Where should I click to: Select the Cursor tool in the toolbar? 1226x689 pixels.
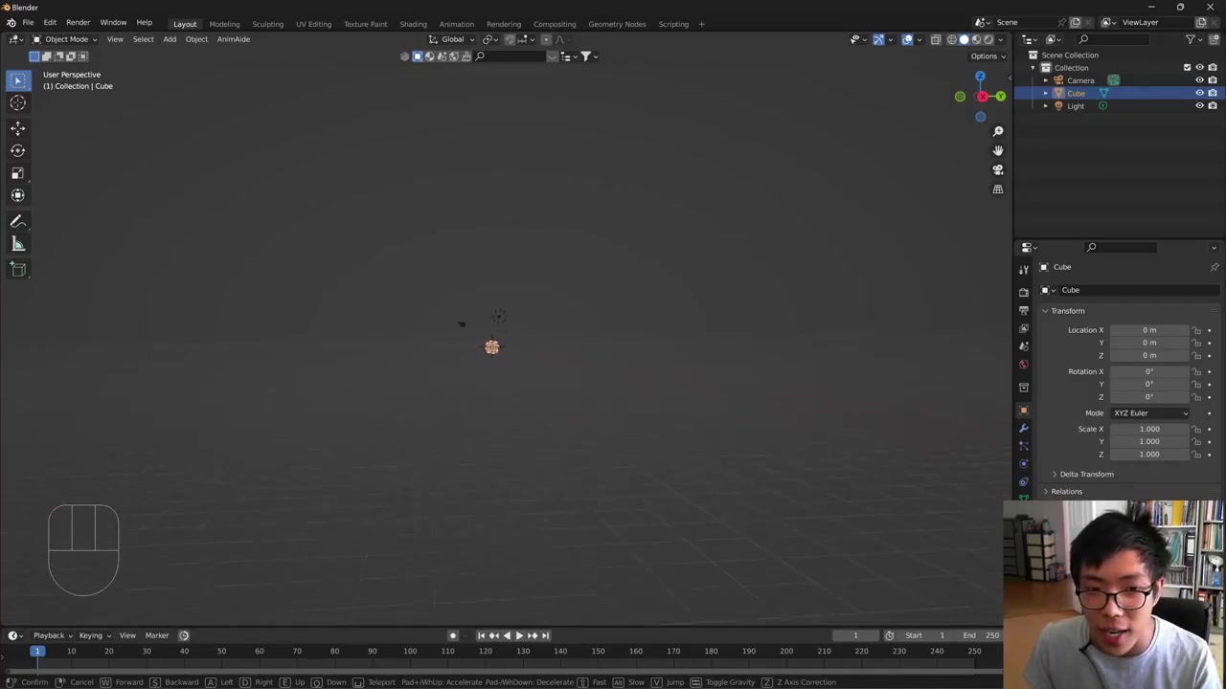(17, 103)
